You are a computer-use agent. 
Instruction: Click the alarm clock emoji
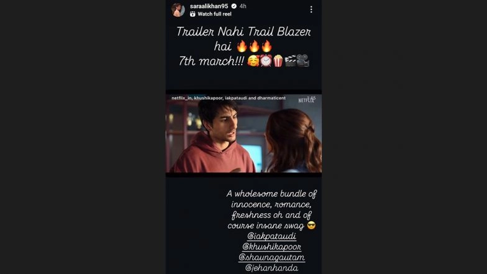point(266,61)
